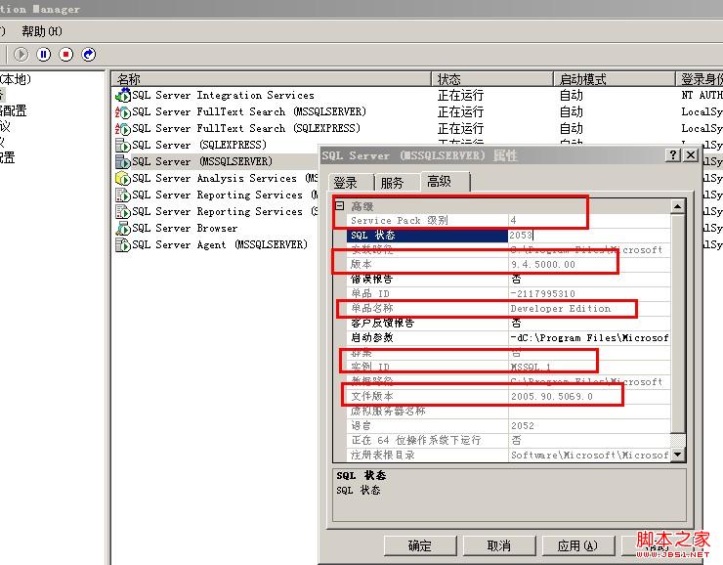Viewport: 723px width, 565px height.
Task: Switch to the 登录 tab
Action: 351,183
